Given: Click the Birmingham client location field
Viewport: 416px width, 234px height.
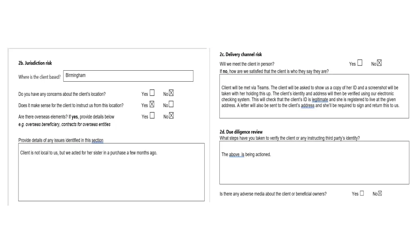Looking at the screenshot, I should (x=128, y=76).
